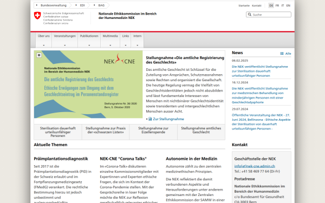Click the Kontakt section heading in sidebar
The image size is (325, 203).
239,145
